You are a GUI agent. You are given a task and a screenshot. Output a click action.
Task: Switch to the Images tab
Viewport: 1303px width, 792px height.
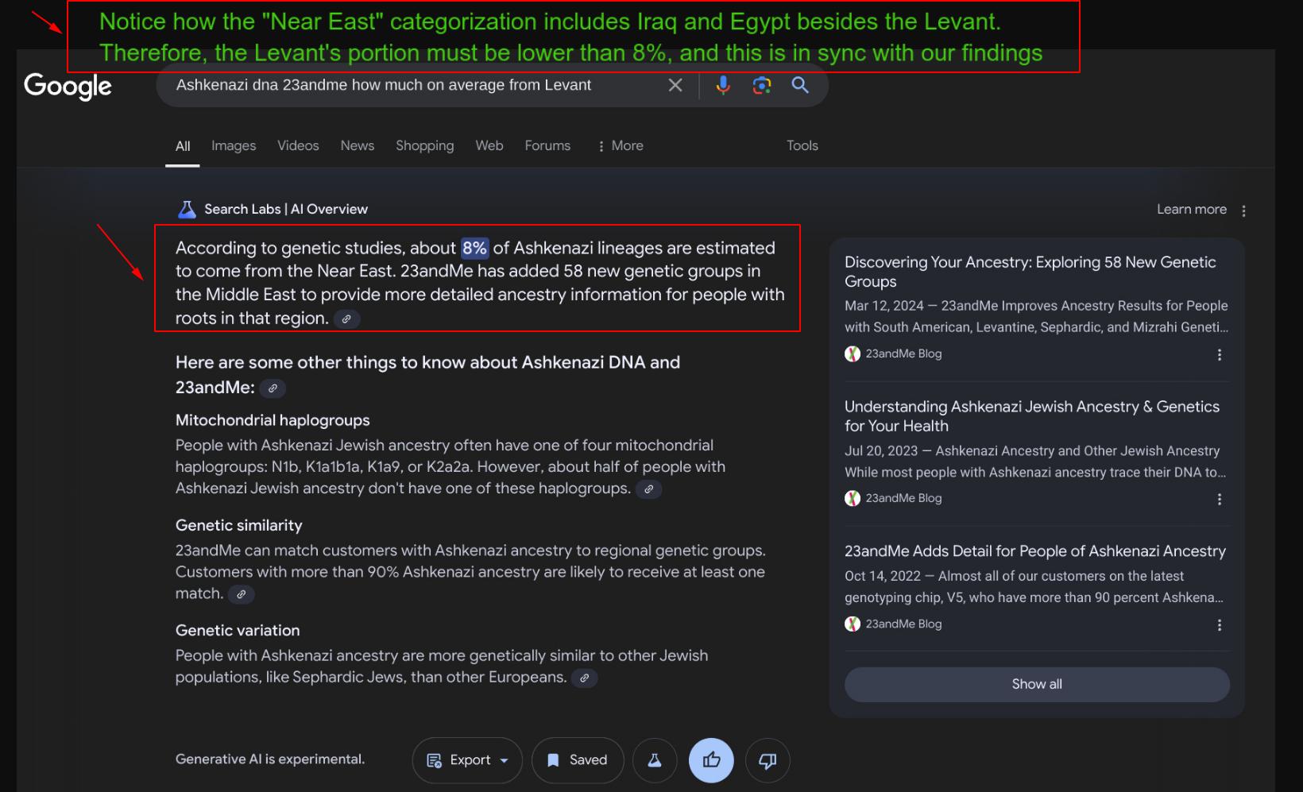click(x=234, y=146)
